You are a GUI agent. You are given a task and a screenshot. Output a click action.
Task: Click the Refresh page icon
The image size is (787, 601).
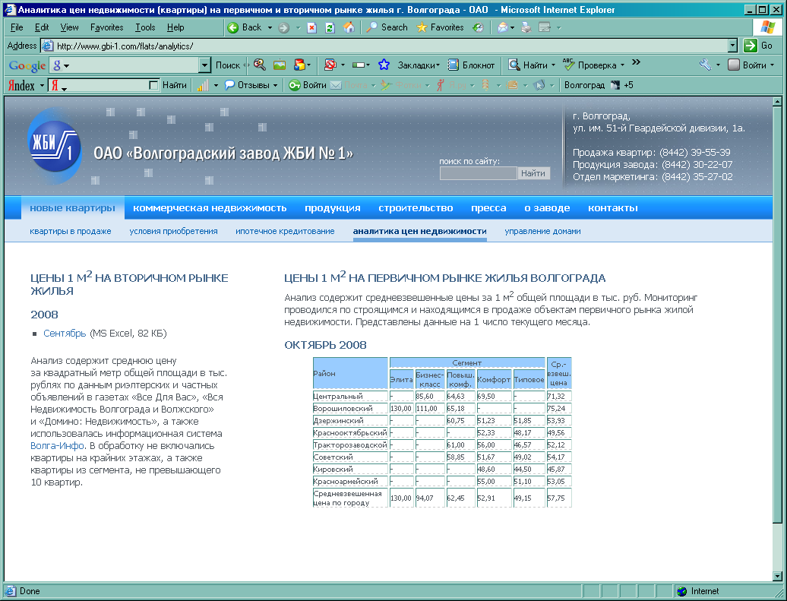[x=330, y=27]
